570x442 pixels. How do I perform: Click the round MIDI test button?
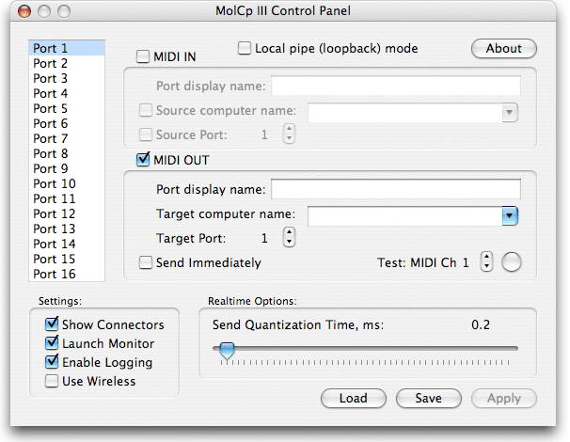point(511,262)
